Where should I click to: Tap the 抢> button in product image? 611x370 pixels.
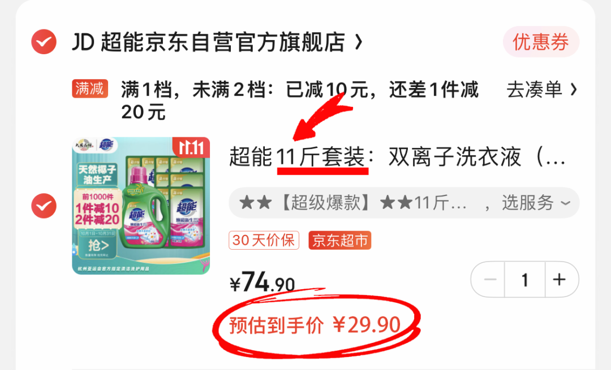pos(97,245)
